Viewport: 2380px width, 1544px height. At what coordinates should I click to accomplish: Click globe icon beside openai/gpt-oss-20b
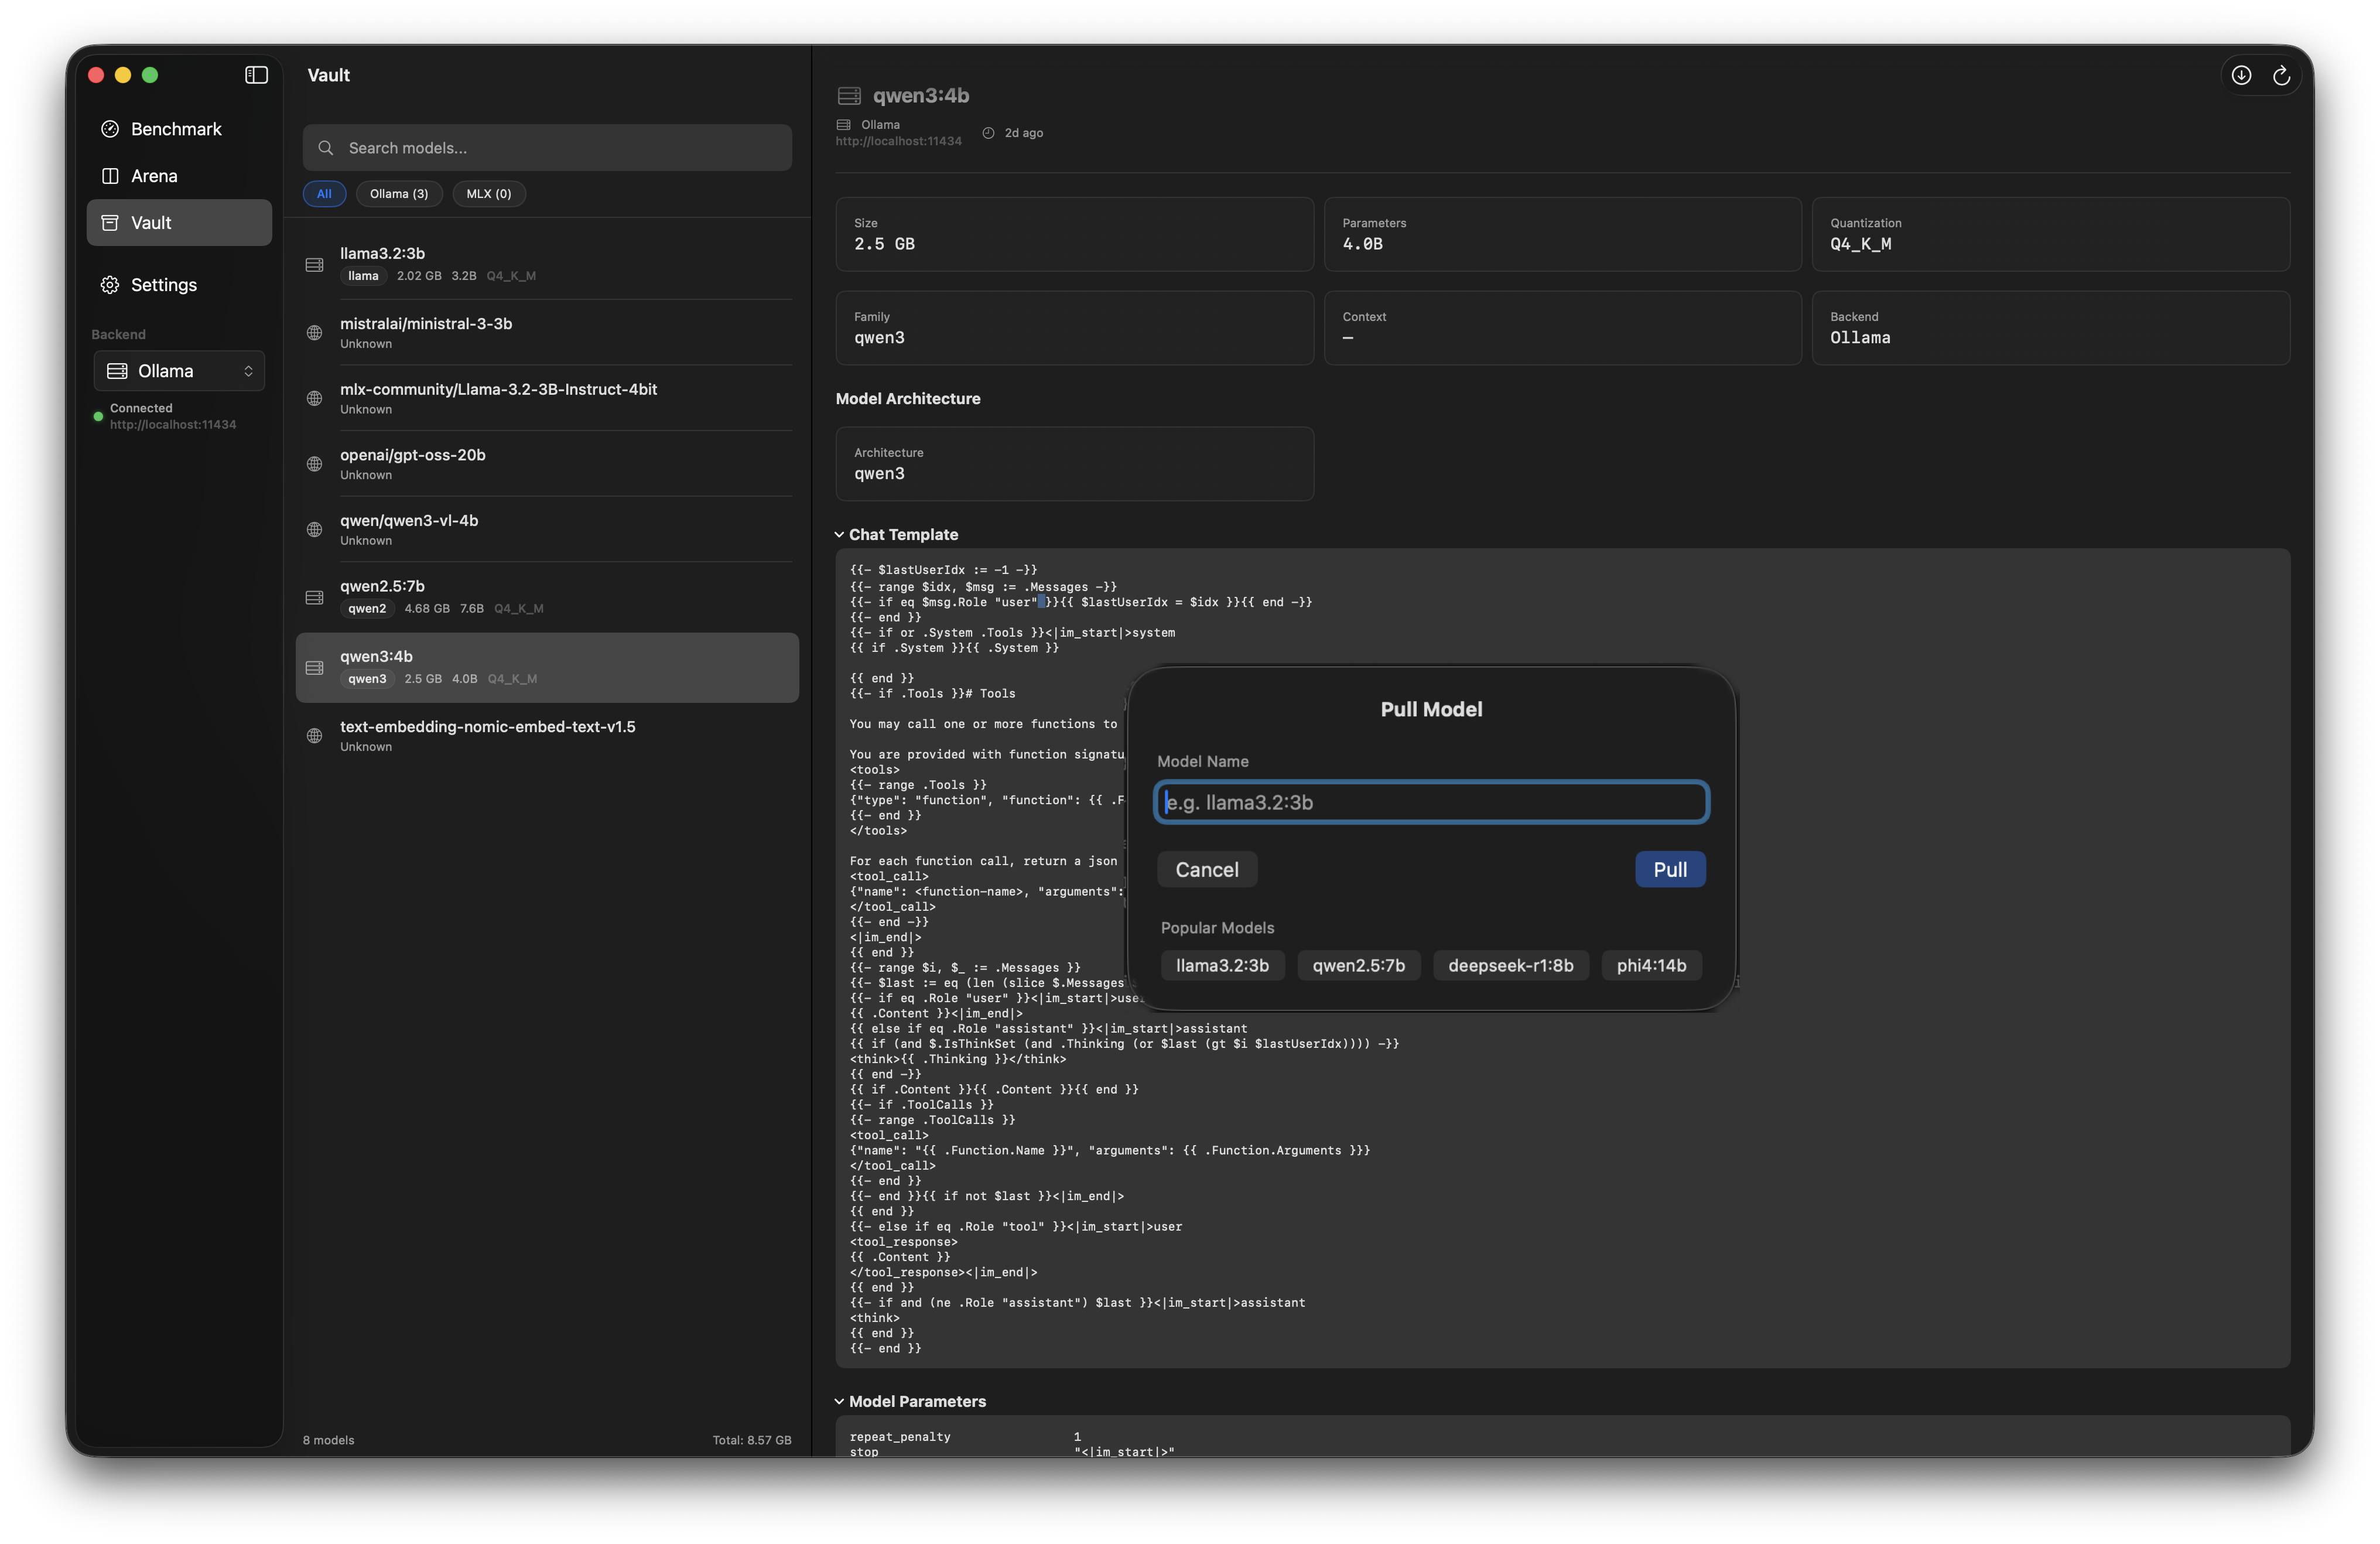314,464
